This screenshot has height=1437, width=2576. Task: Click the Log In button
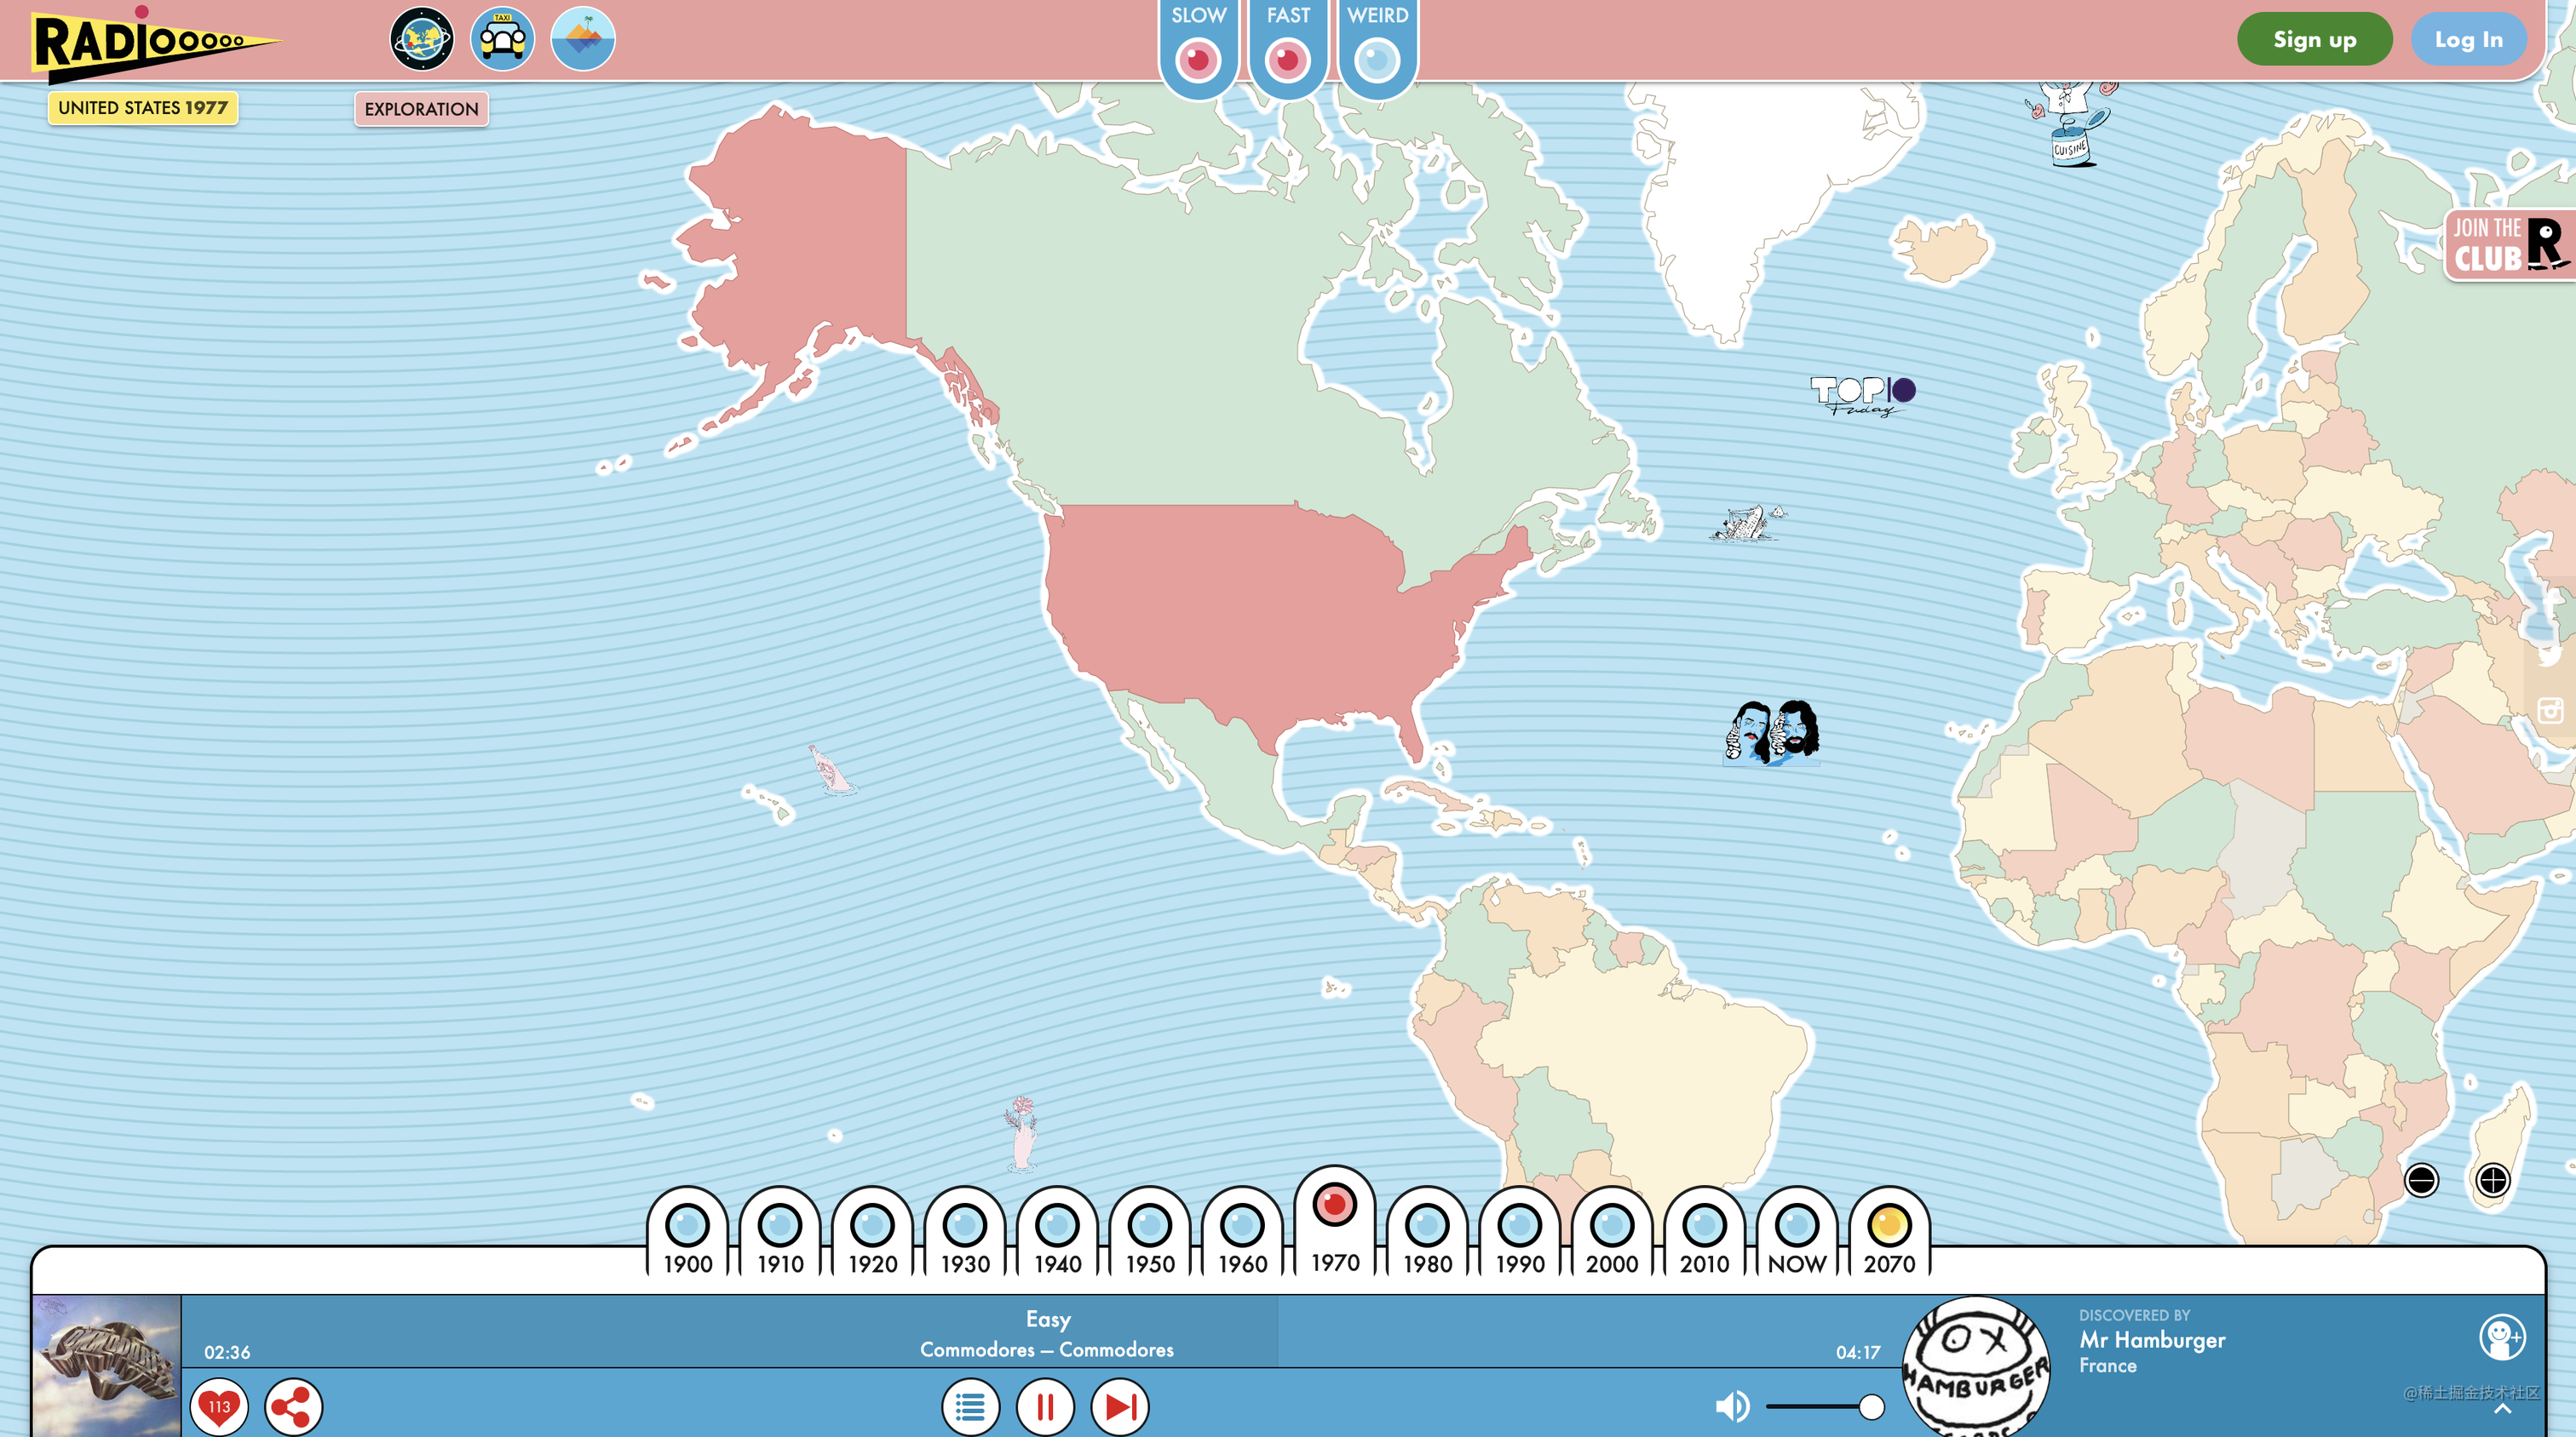[x=2468, y=39]
